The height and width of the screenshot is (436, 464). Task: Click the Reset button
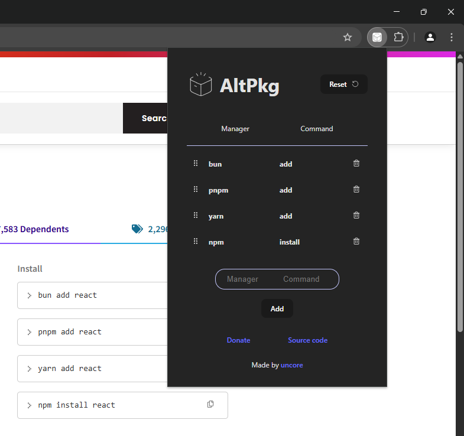pyautogui.click(x=344, y=84)
